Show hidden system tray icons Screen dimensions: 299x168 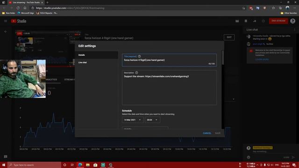tap(257, 165)
